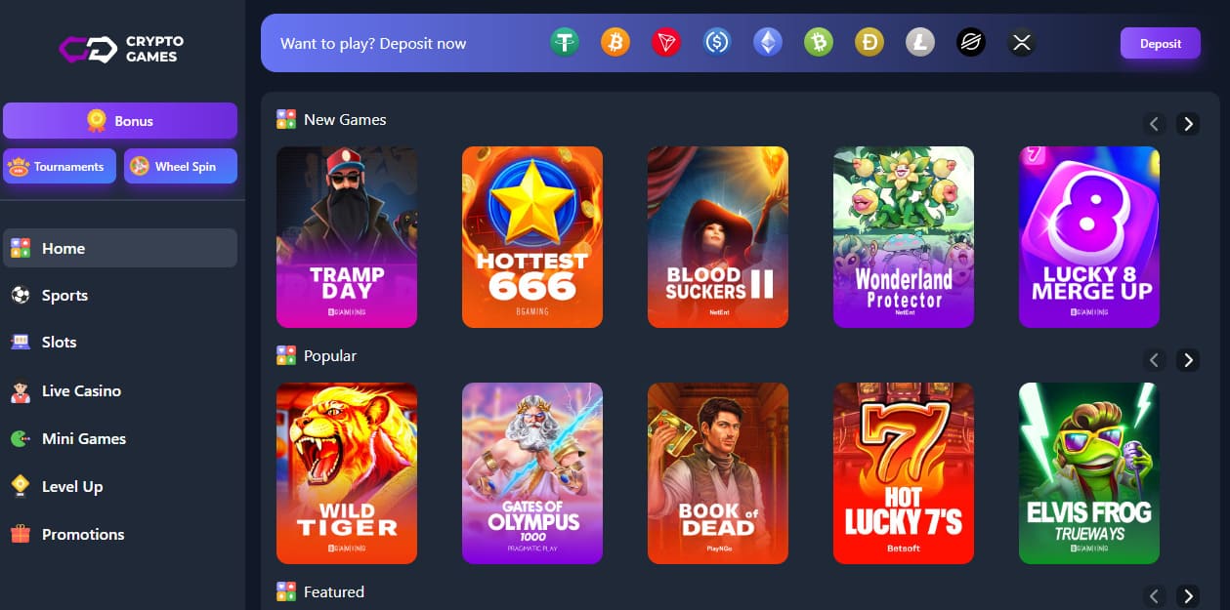Viewport: 1230px width, 610px height.
Task: Advance Featured games with right arrow
Action: coord(1188,596)
